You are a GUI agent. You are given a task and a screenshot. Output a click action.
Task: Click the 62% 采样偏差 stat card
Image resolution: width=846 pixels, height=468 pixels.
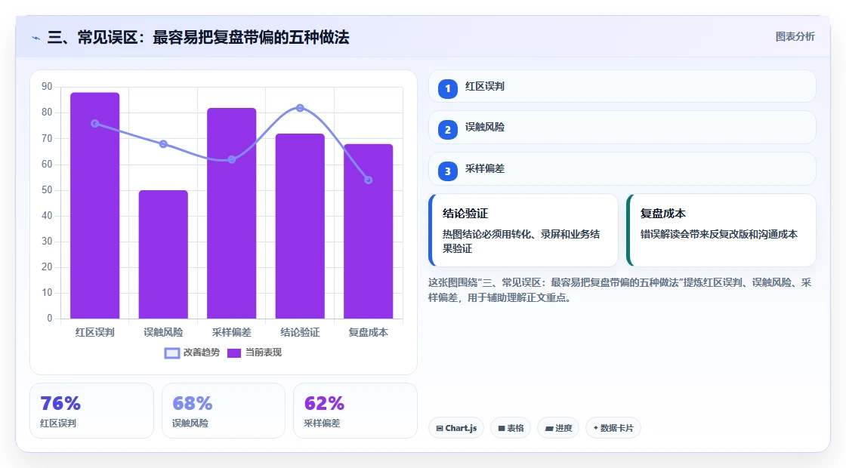pyautogui.click(x=355, y=411)
